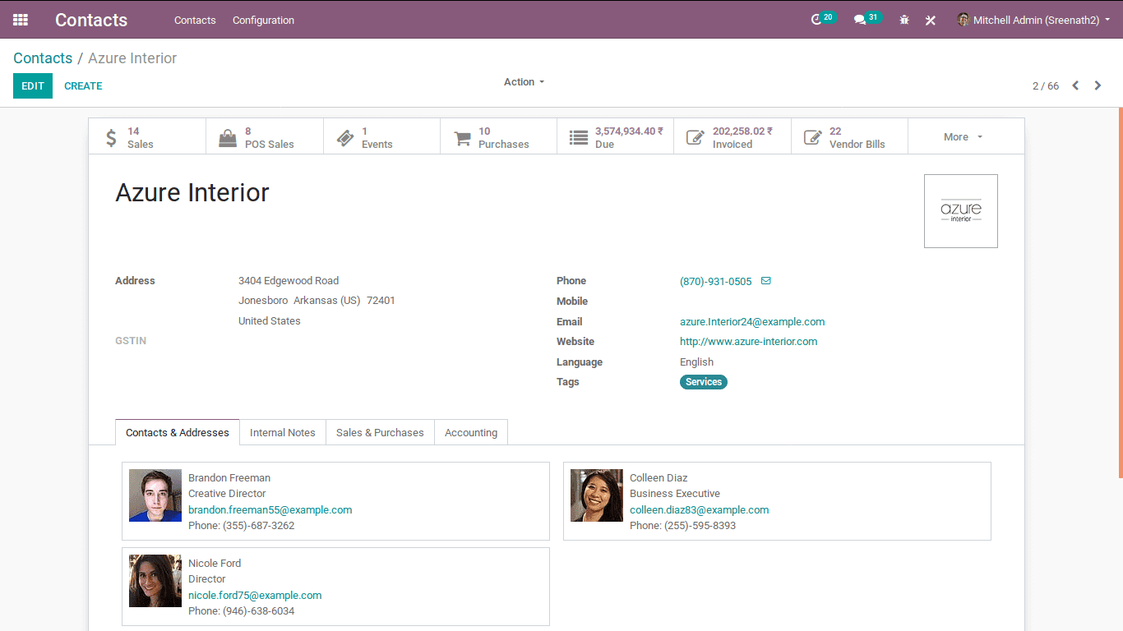Click pencil icon for Invoiced amount
This screenshot has height=631, width=1123.
point(696,138)
